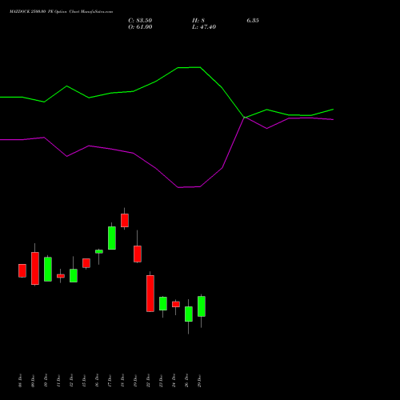Click the tall red candlestick for 09 Dec
400x400 pixels.
pyautogui.click(x=35, y=268)
